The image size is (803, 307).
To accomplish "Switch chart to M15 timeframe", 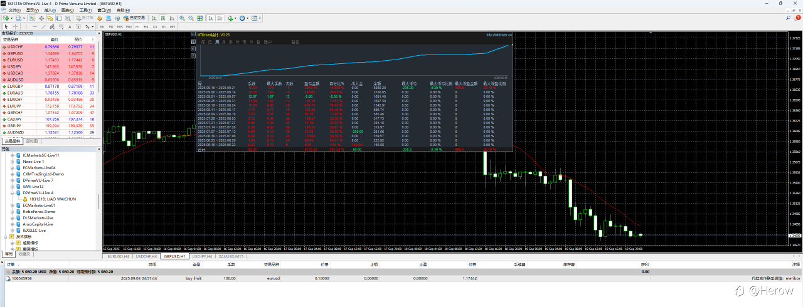I will click(x=119, y=27).
